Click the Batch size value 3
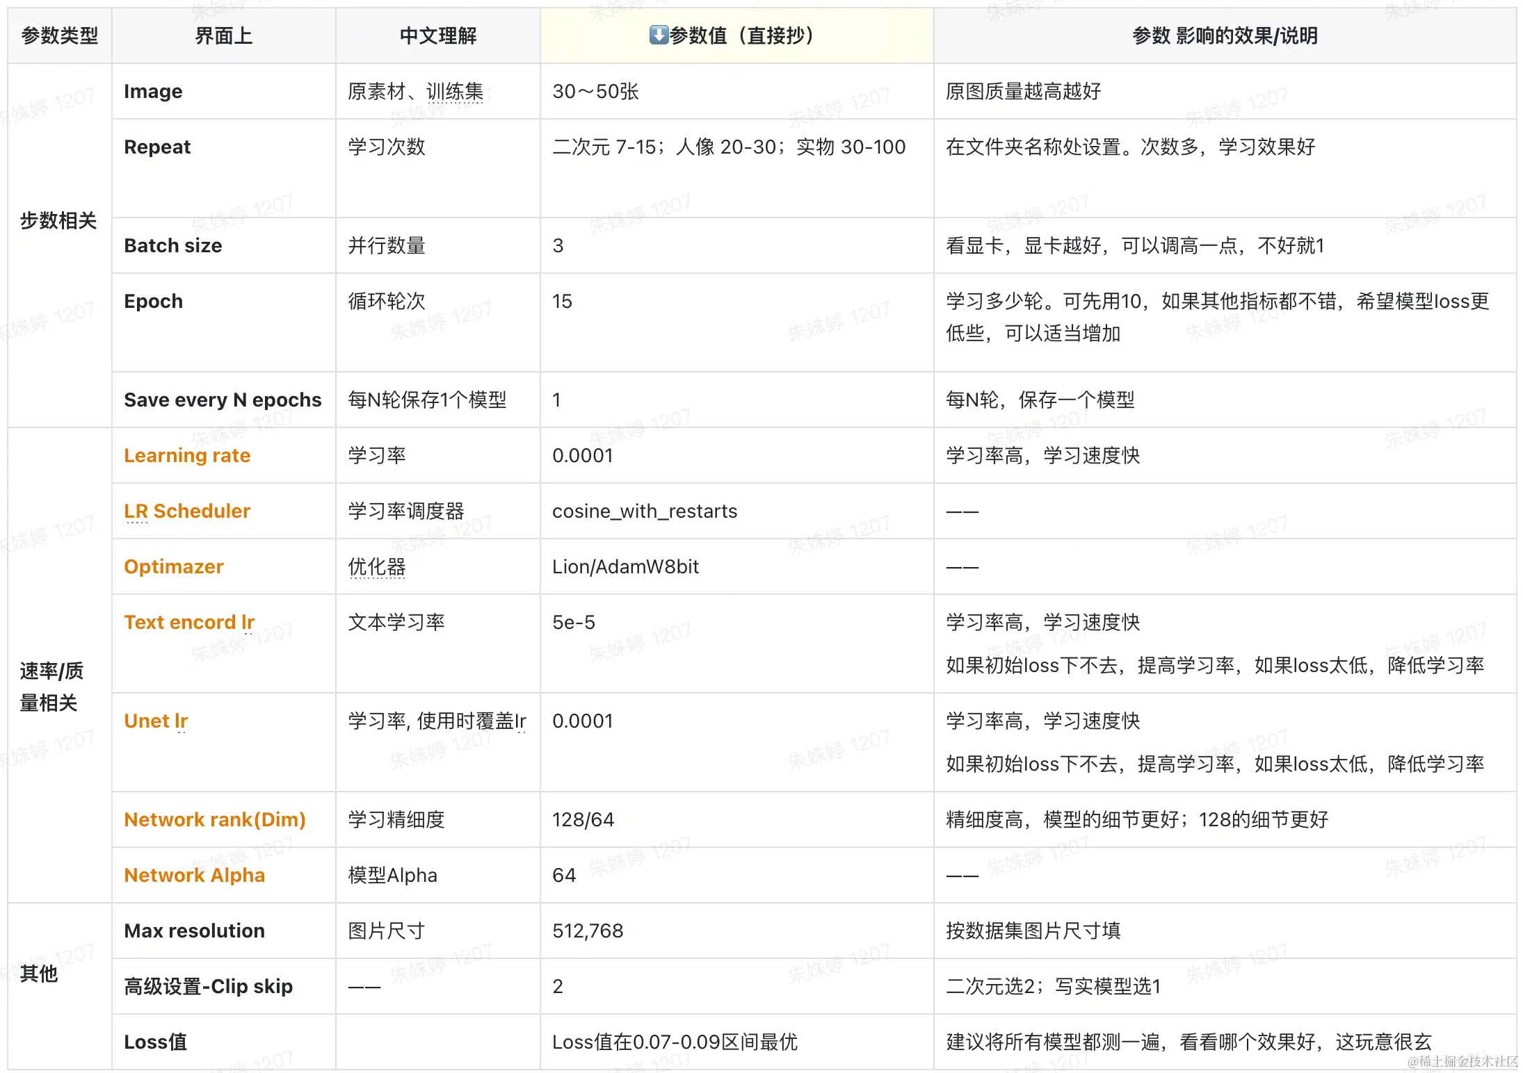 click(x=558, y=245)
